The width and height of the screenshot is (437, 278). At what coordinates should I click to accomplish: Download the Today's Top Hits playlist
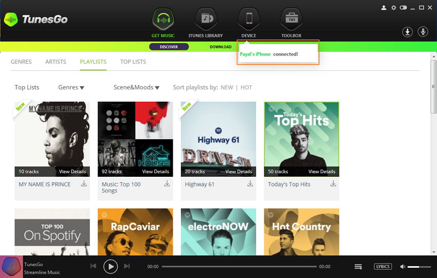click(x=333, y=183)
